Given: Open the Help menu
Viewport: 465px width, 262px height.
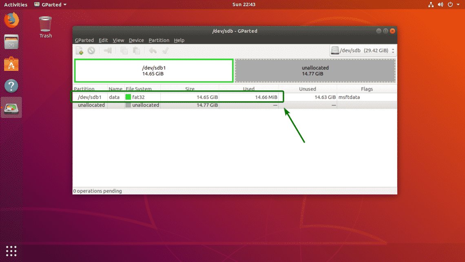Looking at the screenshot, I should coord(179,40).
